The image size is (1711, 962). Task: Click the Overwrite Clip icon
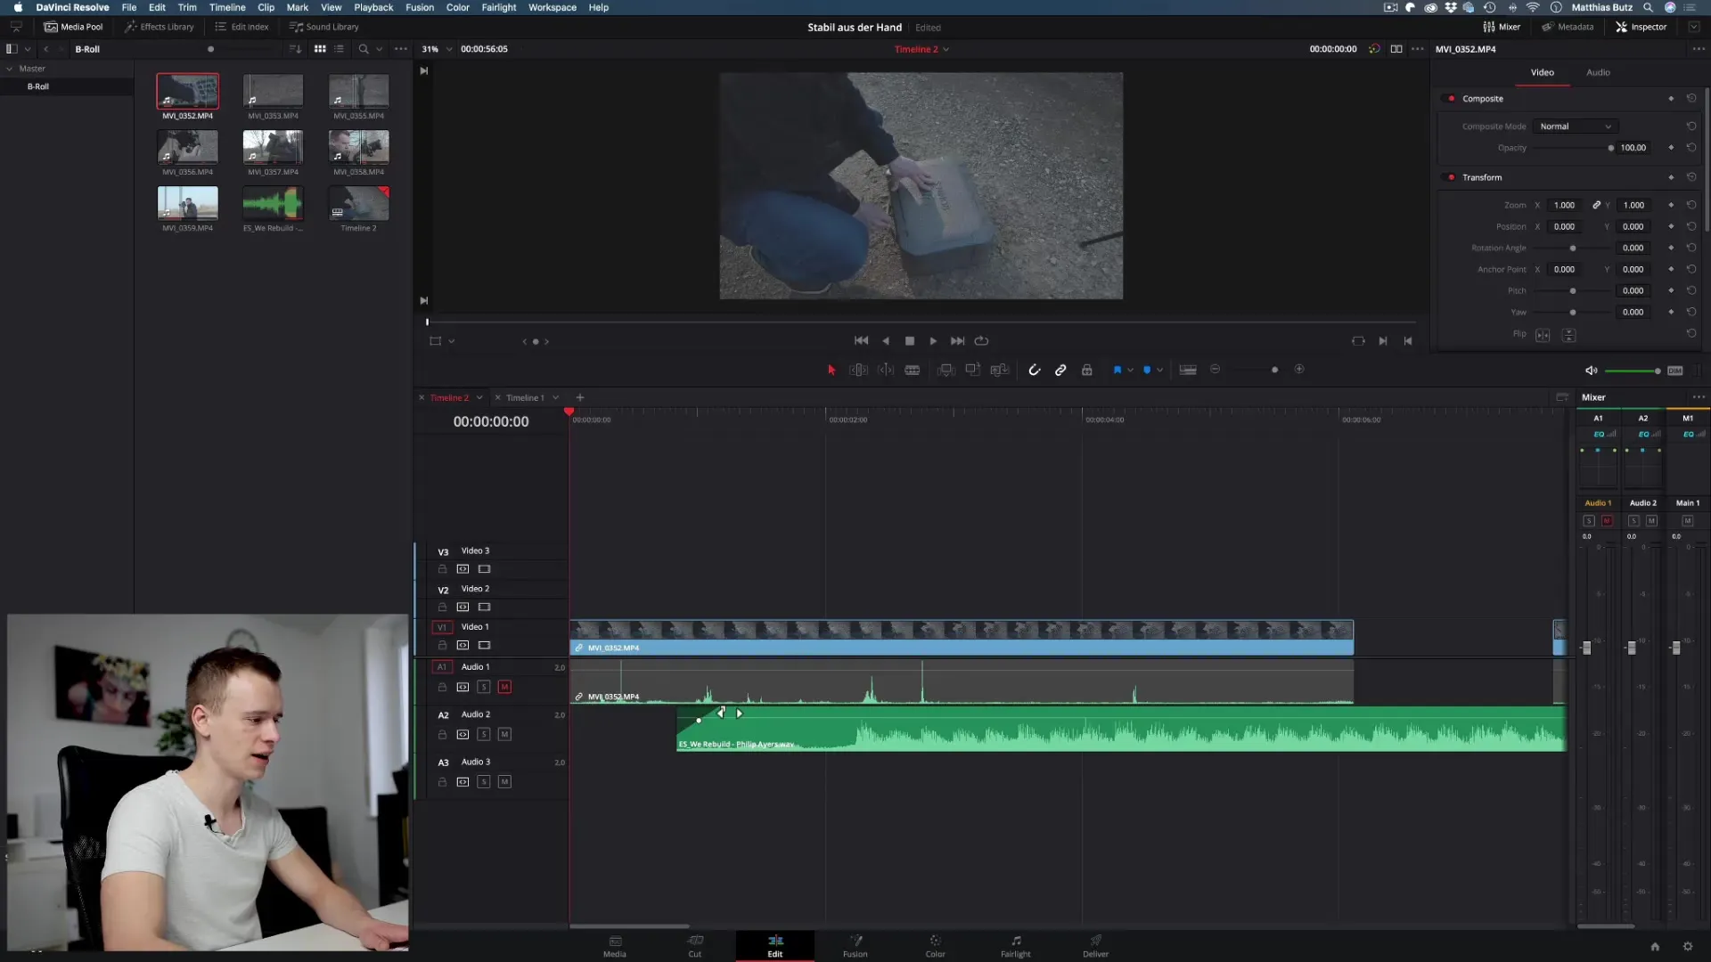(973, 370)
